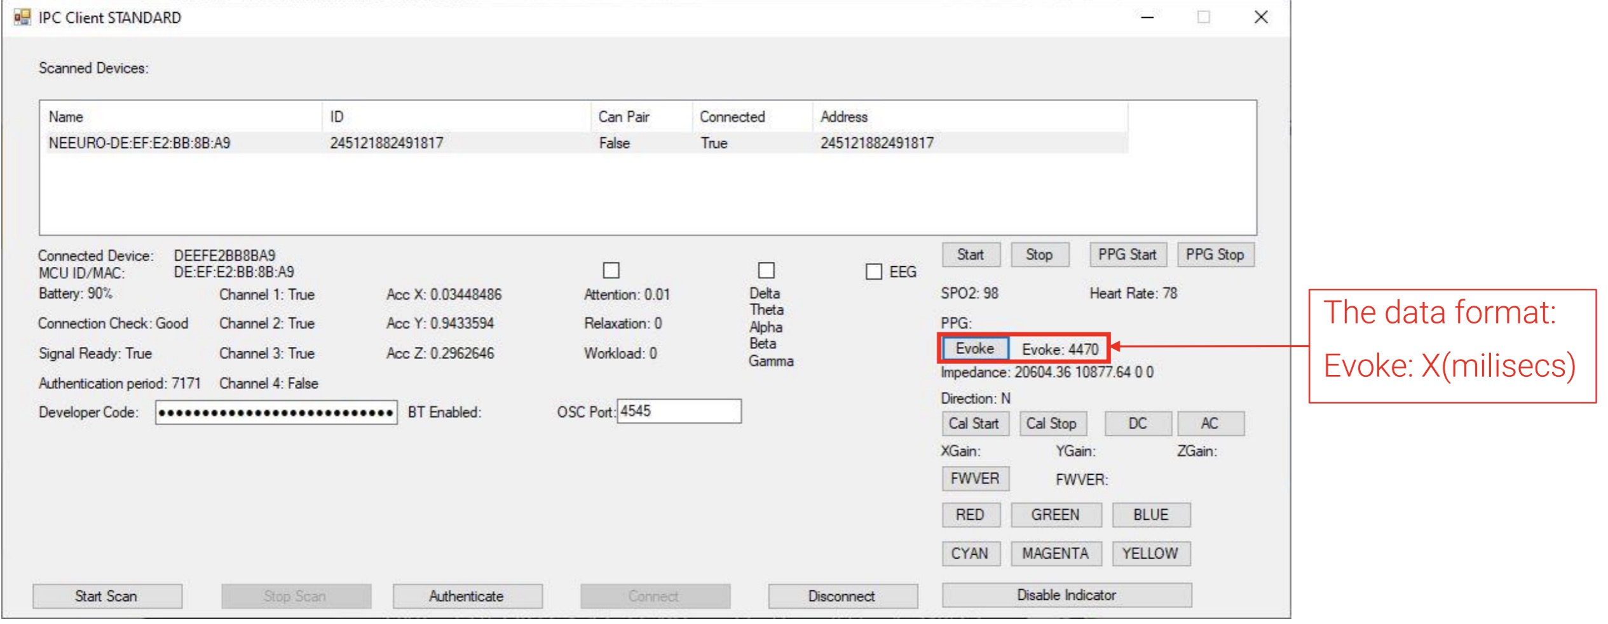
Task: Set indicator color to MAGENTA
Action: coord(1056,553)
